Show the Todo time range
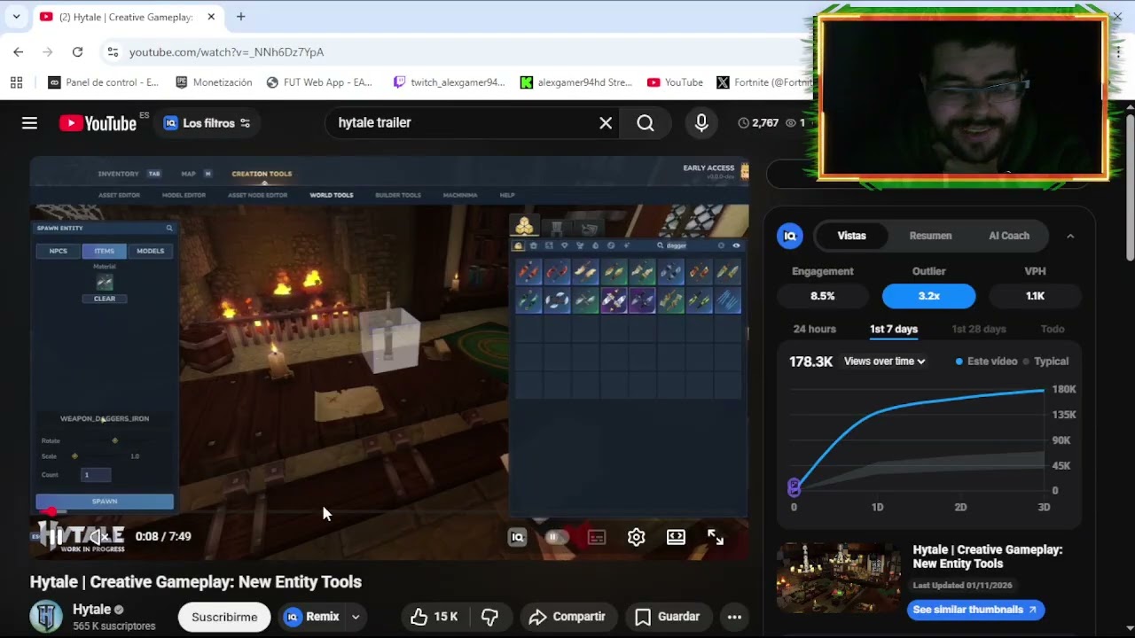 pos(1053,329)
